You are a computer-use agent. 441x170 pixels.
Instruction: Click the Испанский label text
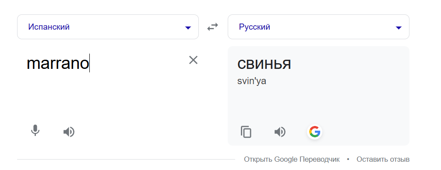(49, 27)
